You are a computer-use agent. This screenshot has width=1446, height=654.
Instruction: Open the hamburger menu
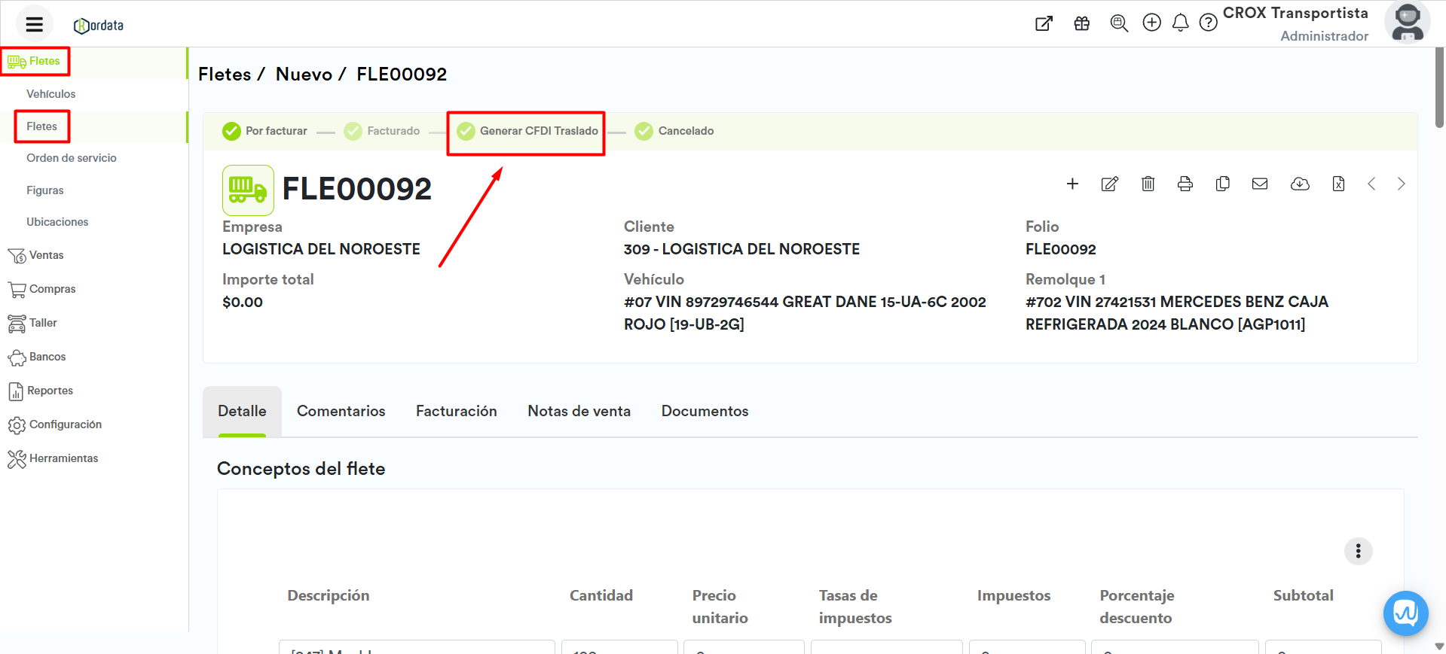pos(34,24)
